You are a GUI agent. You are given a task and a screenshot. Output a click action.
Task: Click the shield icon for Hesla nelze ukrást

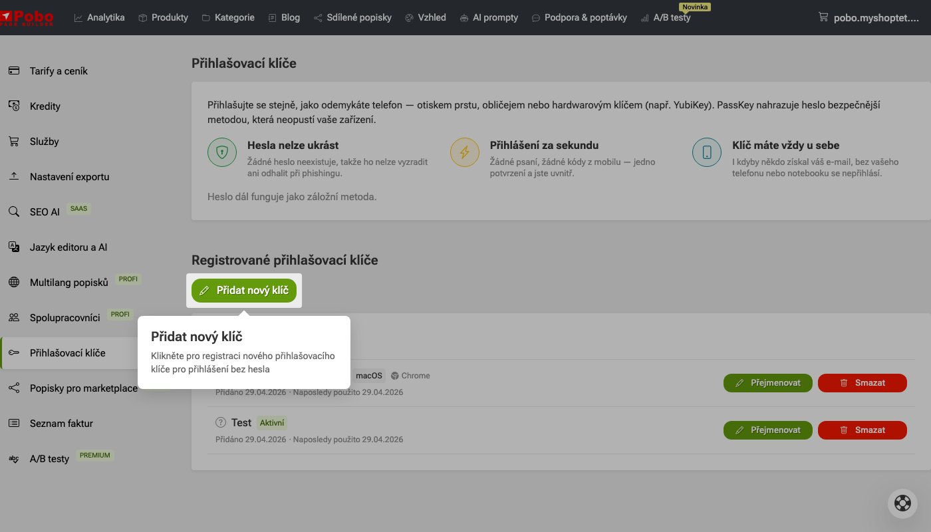coord(222,152)
